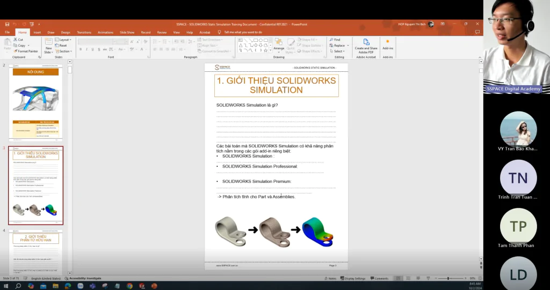The image size is (550, 290).
Task: Toggle strikethrough formatting
Action: pos(105,49)
